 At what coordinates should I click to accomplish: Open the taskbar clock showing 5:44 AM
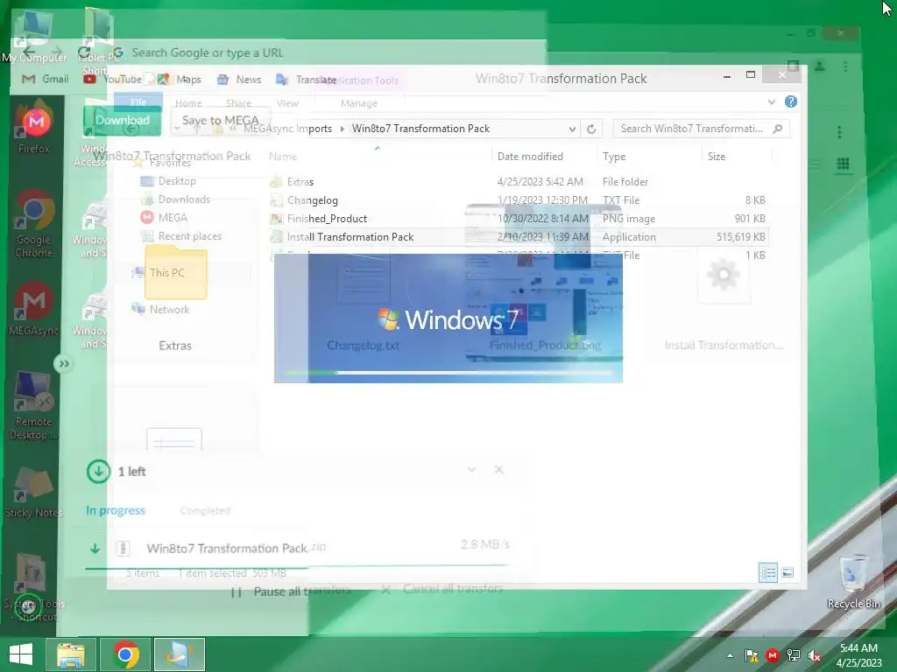click(x=858, y=655)
